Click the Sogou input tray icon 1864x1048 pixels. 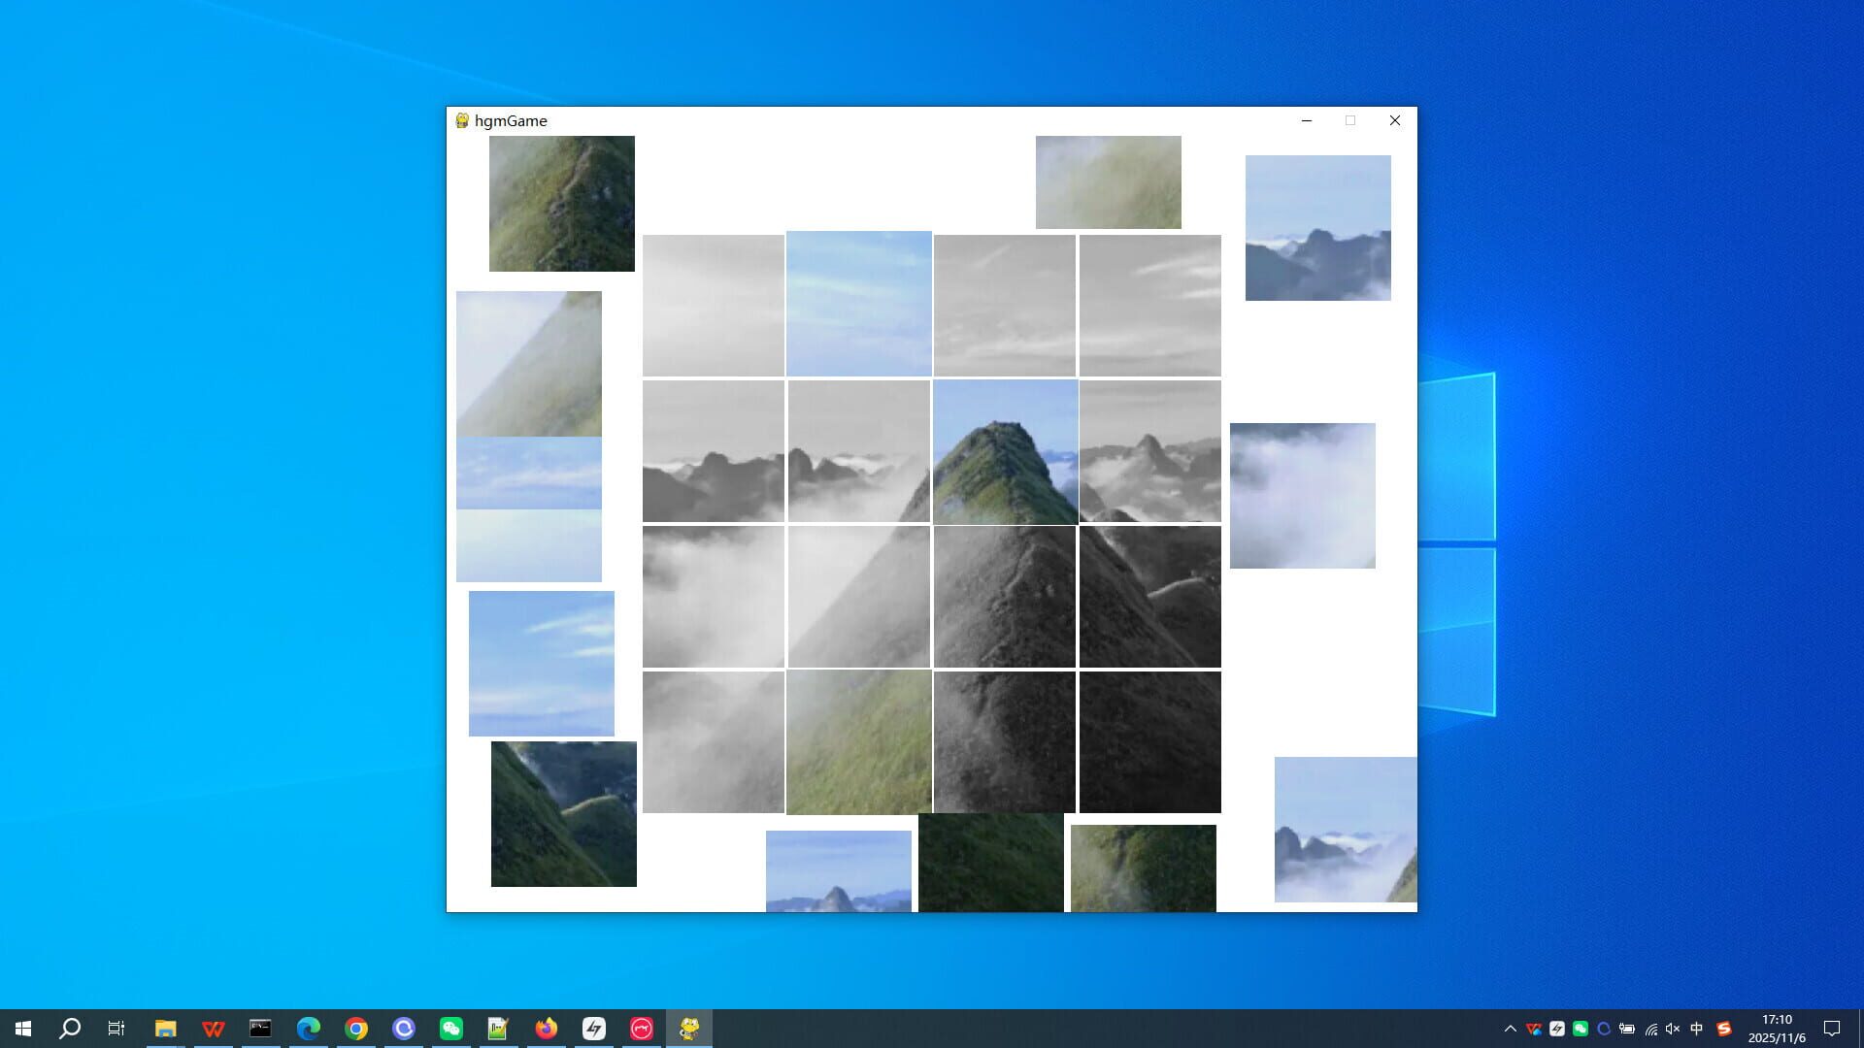[1725, 1028]
